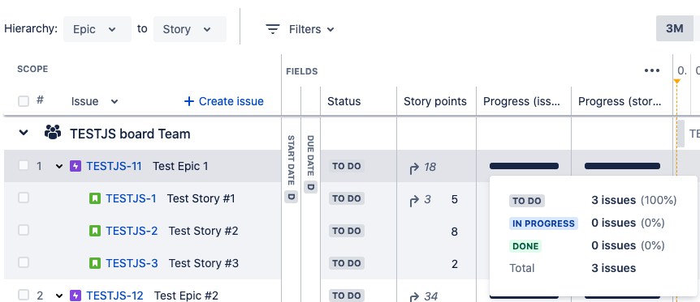This screenshot has width=700, height=302.
Task: Select the 3M timeframe button
Action: tap(675, 28)
